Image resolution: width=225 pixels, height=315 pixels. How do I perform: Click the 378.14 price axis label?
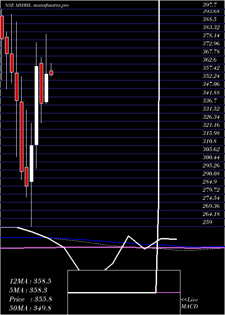point(211,36)
